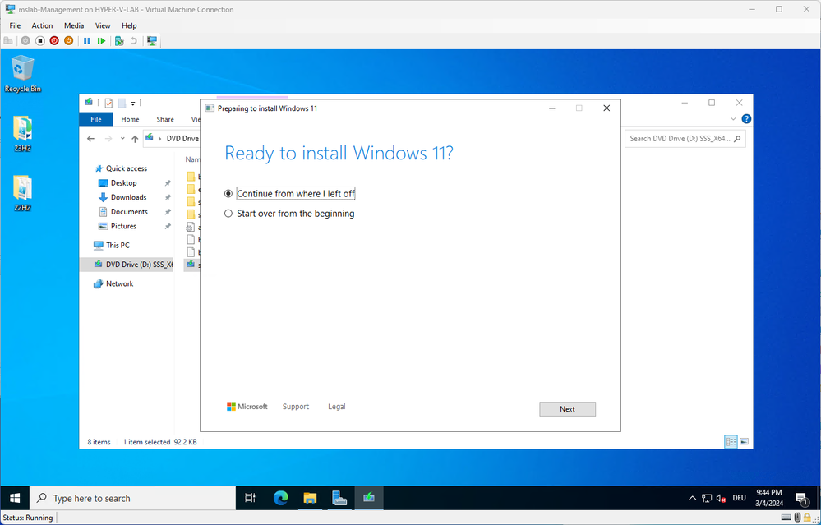
Task: Click the DEU input language indicator
Action: point(740,499)
